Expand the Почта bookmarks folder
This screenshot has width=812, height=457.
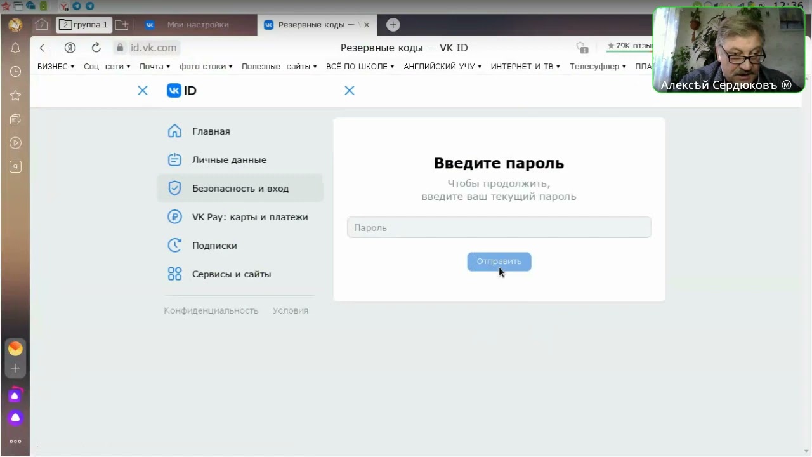click(155, 66)
